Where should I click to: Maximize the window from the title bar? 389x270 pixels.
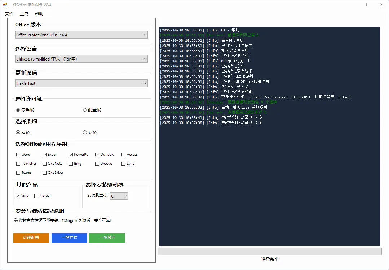coord(368,4)
